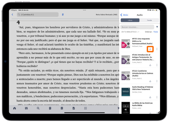This screenshot has height=123, width=169.
Task: Tap author 'Kalisher, Victor' text
Action: click(137, 92)
